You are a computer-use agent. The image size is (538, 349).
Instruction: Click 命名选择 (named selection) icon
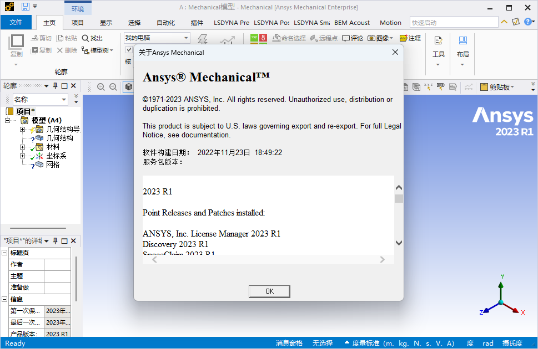click(x=289, y=38)
